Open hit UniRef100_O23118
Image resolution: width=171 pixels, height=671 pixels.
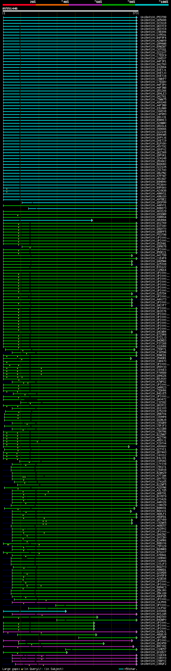point(153,23)
